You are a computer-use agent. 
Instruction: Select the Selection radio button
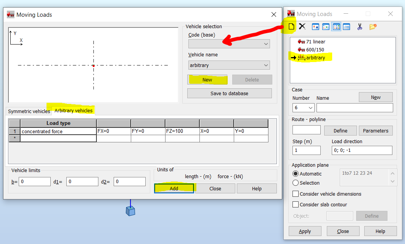[295, 183]
